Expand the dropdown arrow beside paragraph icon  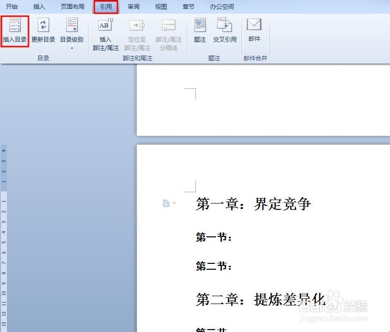174,203
